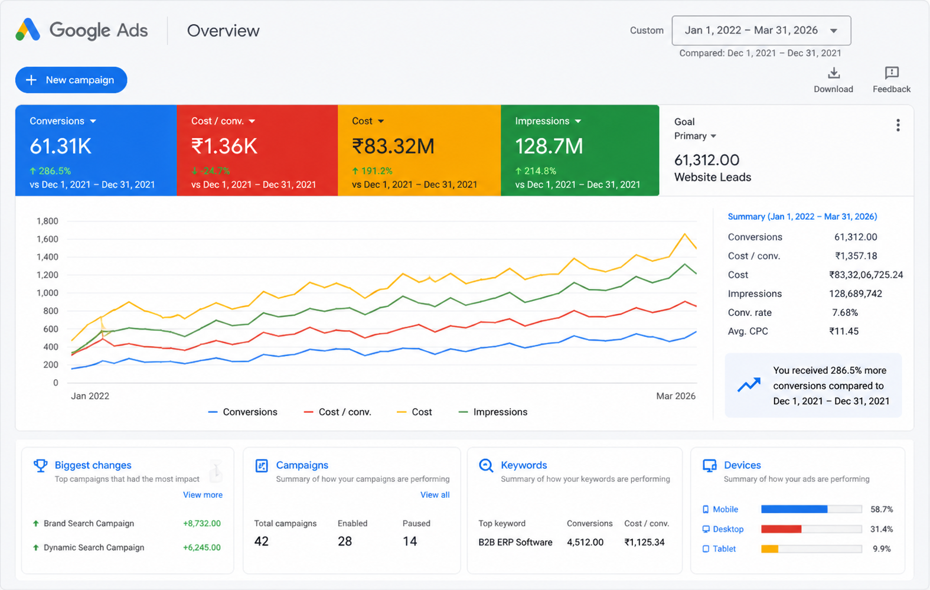Click the 61.31K conversions value
The width and height of the screenshot is (930, 590).
(61, 146)
